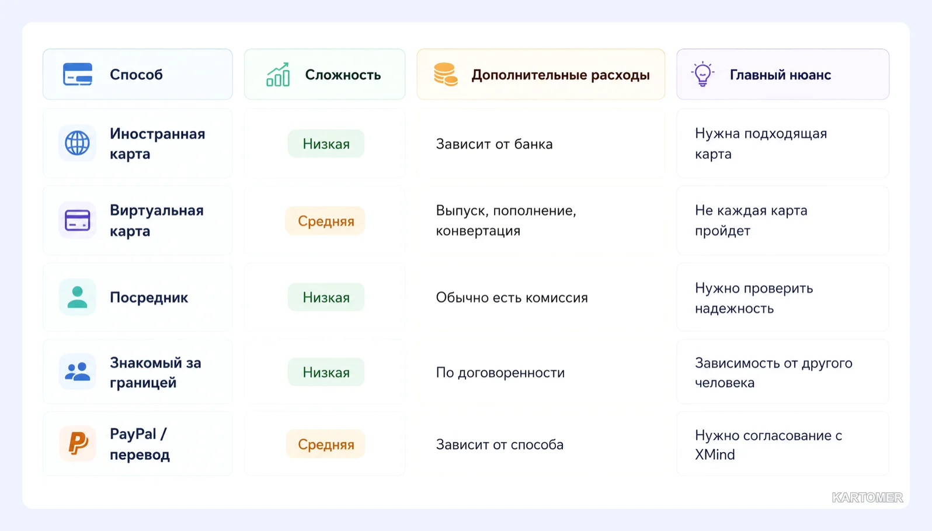Select the "Не каждая карта пройдет" note
Image resolution: width=932 pixels, height=531 pixels.
point(751,220)
